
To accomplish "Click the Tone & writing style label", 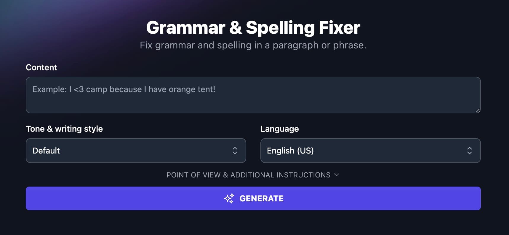I will [x=64, y=129].
